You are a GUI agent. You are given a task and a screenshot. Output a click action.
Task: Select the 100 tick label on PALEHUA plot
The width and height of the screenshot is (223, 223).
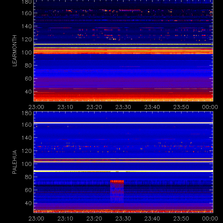[x=26, y=164]
